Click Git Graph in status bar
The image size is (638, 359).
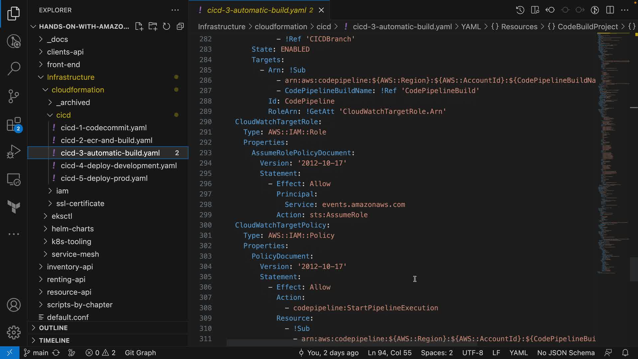(x=140, y=353)
